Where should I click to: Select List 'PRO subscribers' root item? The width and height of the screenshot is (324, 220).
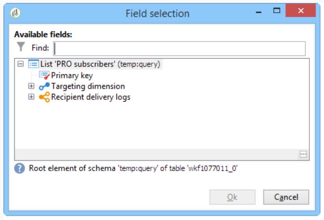[100, 64]
